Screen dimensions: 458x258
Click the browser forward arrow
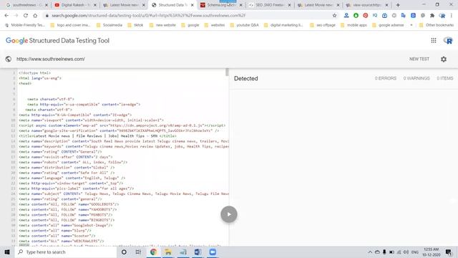16,16
